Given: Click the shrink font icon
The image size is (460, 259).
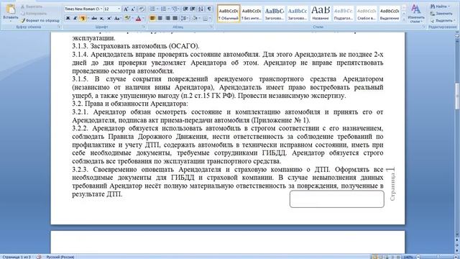Looking at the screenshot, I should coord(133,9).
